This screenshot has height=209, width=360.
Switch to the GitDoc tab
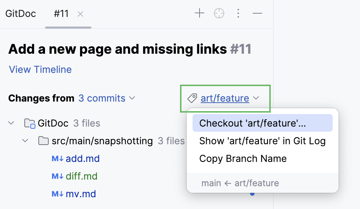coord(21,14)
